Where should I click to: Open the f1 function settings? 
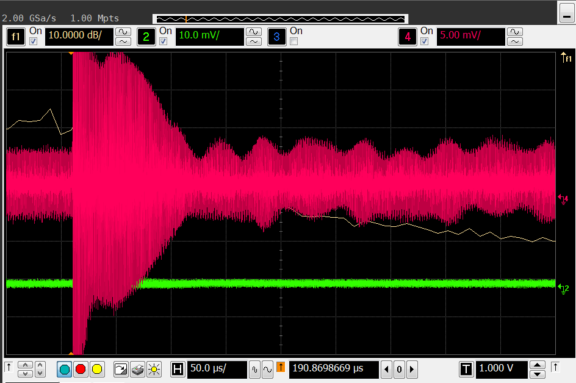[16, 37]
